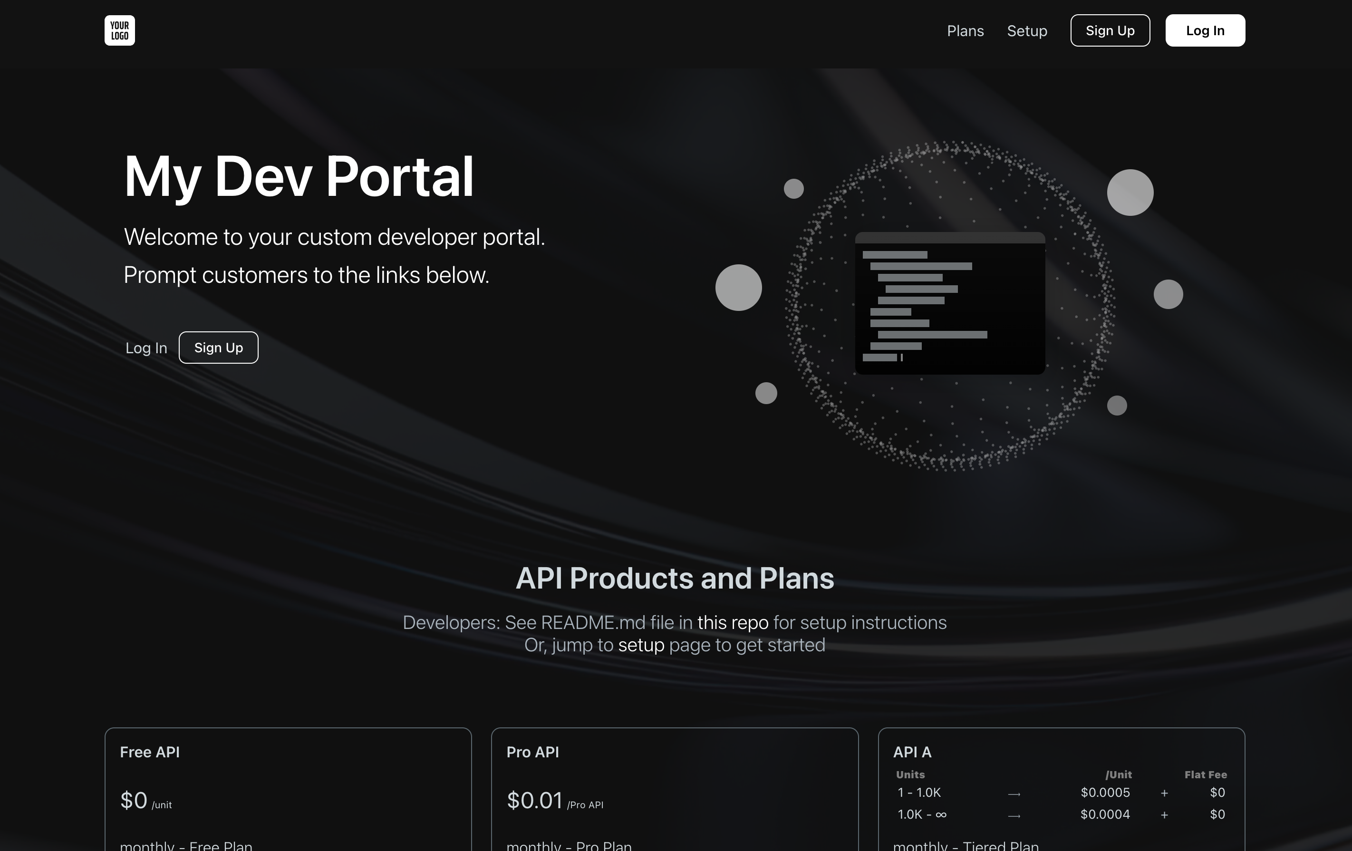Click the white Log In button in the header
The width and height of the screenshot is (1352, 851).
pyautogui.click(x=1205, y=30)
